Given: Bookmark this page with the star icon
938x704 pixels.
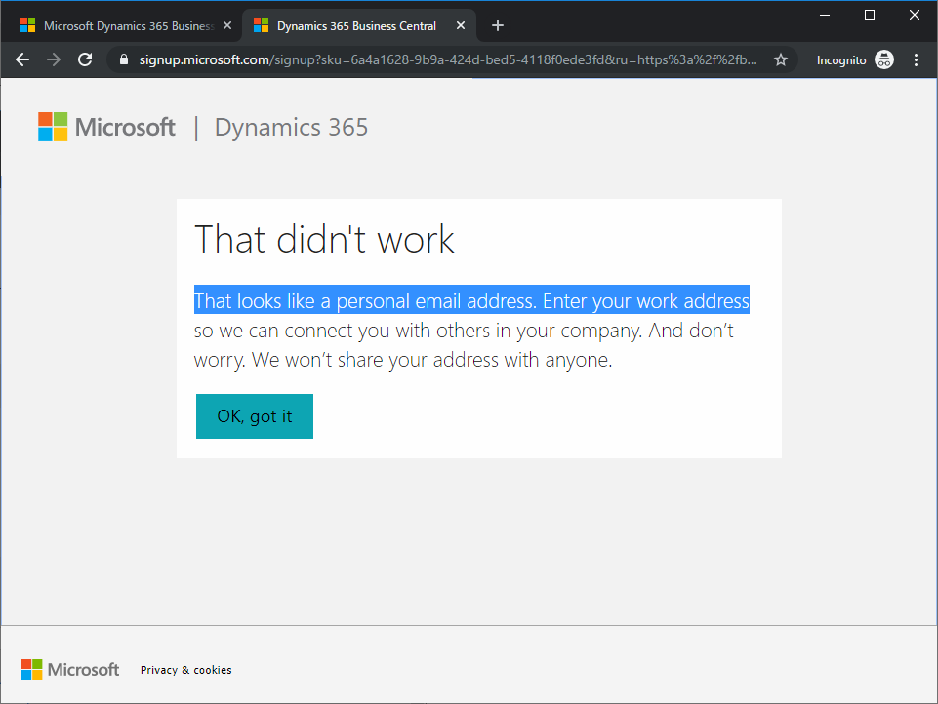Looking at the screenshot, I should (781, 59).
